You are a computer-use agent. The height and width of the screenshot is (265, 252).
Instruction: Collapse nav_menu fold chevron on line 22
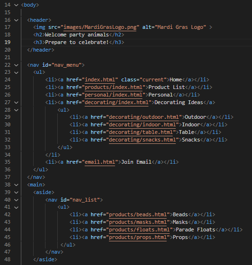tap(16, 65)
